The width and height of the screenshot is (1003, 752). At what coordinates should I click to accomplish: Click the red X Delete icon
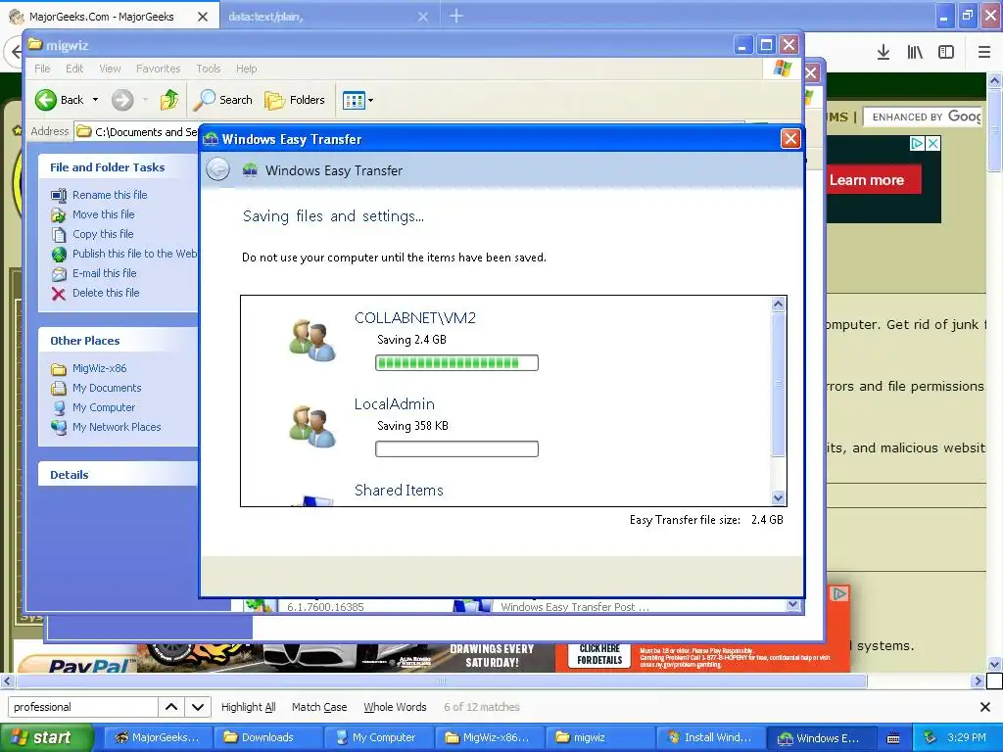[59, 294]
